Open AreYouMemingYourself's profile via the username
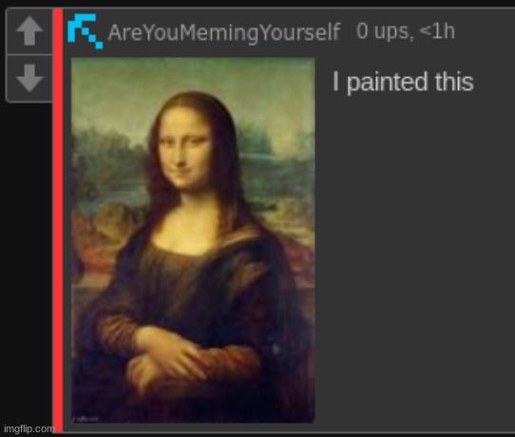Screen dimensions: 515x437 pyautogui.click(x=224, y=32)
